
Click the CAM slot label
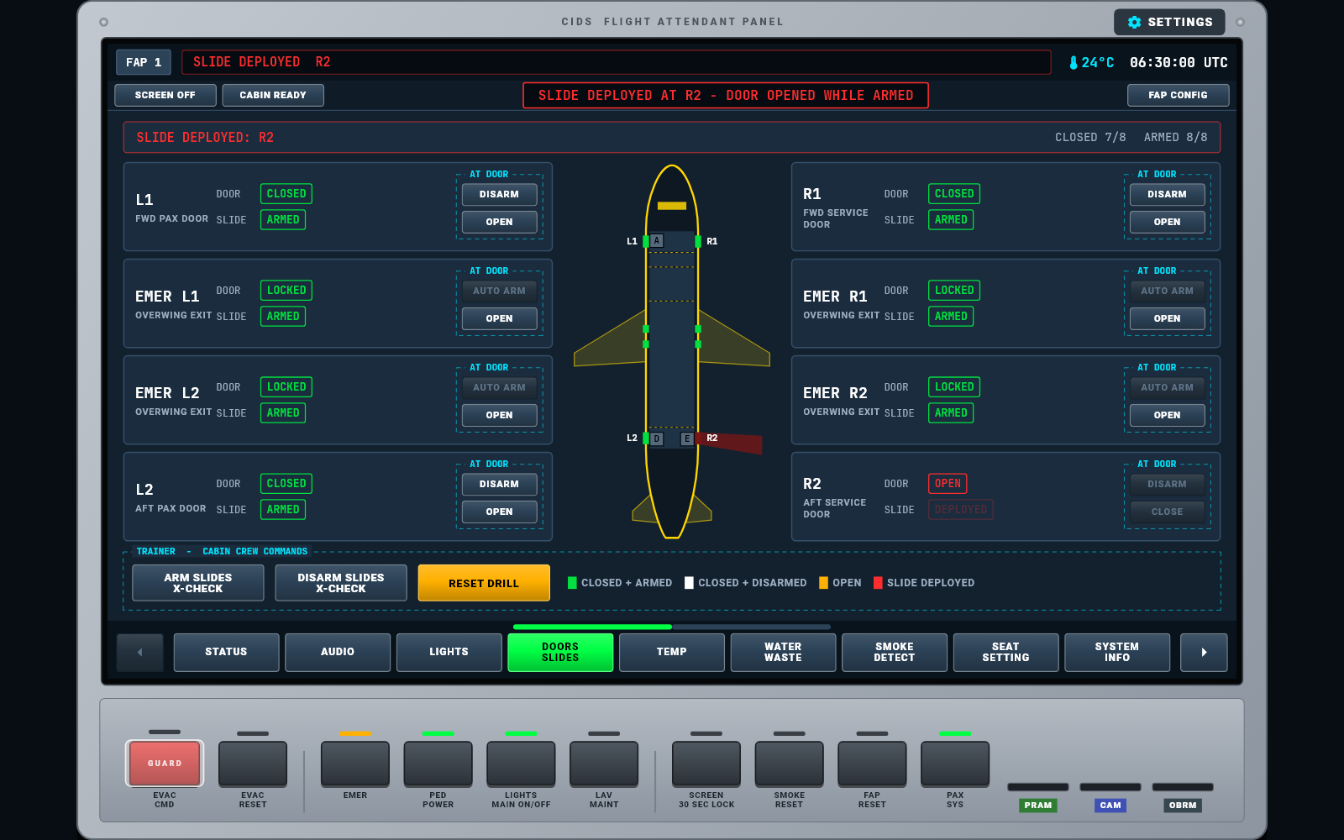click(1110, 806)
